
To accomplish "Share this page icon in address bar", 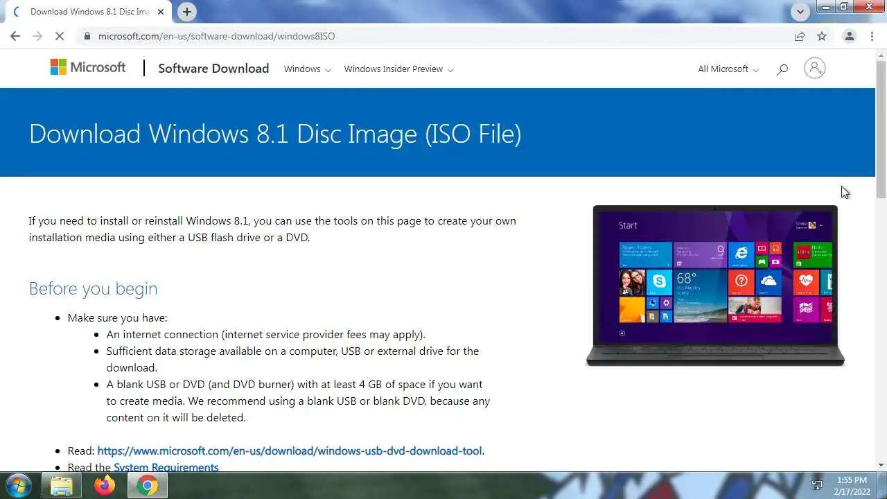I will point(800,36).
